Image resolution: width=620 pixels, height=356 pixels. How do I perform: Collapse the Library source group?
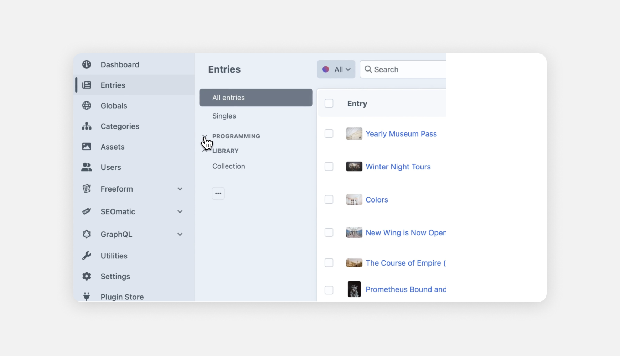click(205, 150)
